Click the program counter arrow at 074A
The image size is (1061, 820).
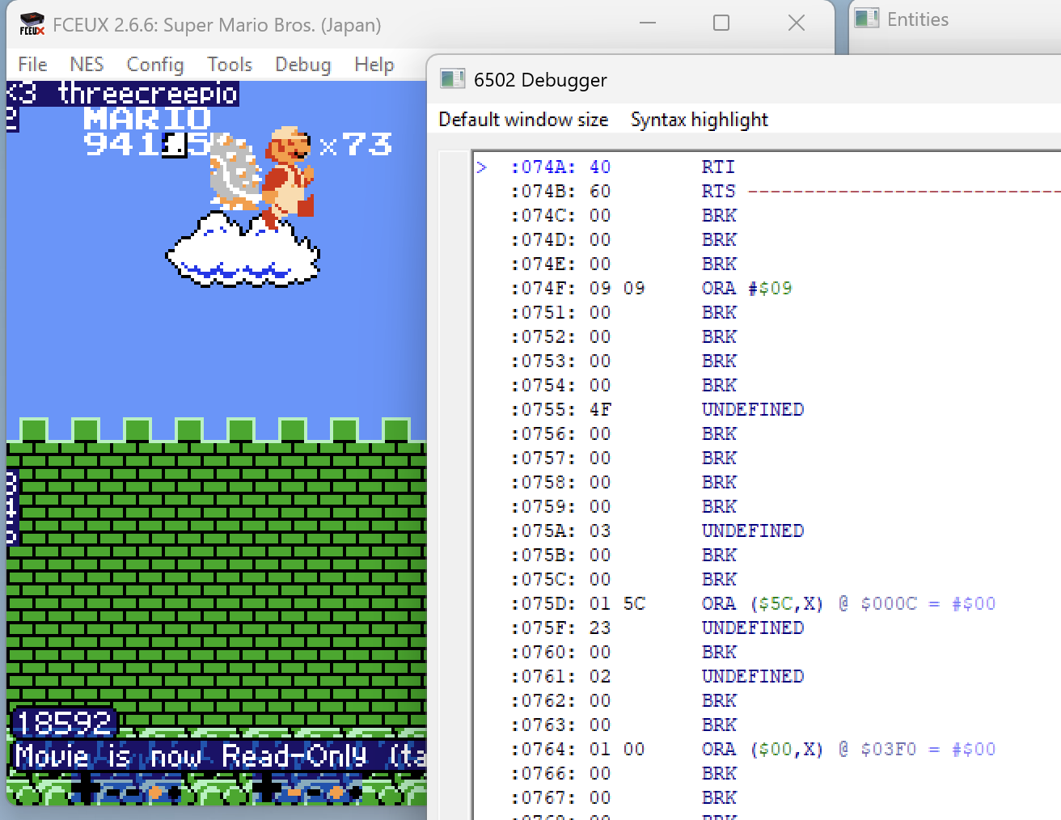(482, 167)
